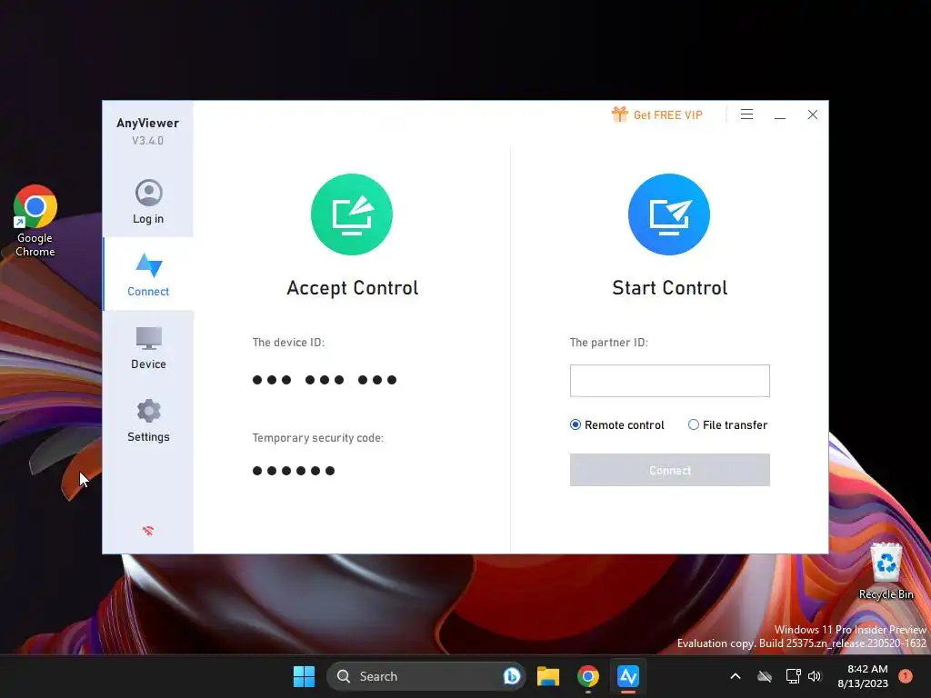This screenshot has width=931, height=698.
Task: Click the "Temporary security code:" label
Action: (318, 438)
